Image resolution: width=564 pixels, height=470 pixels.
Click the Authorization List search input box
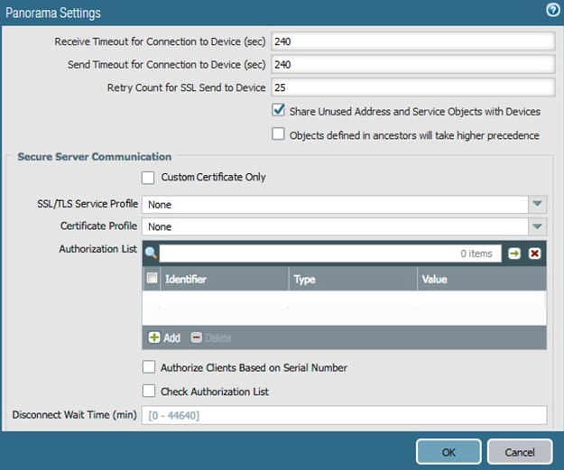click(x=330, y=253)
